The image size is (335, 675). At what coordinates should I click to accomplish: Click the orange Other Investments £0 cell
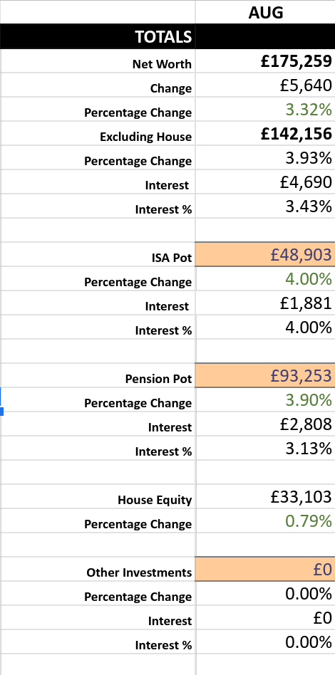265,569
